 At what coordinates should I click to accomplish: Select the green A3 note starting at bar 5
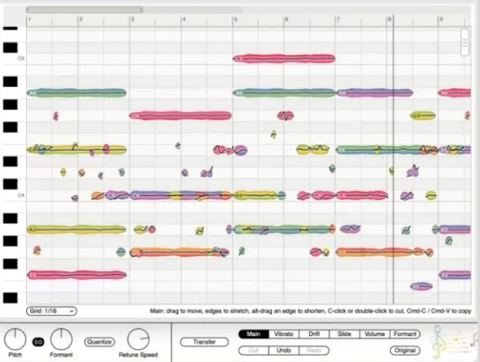[x=284, y=229]
